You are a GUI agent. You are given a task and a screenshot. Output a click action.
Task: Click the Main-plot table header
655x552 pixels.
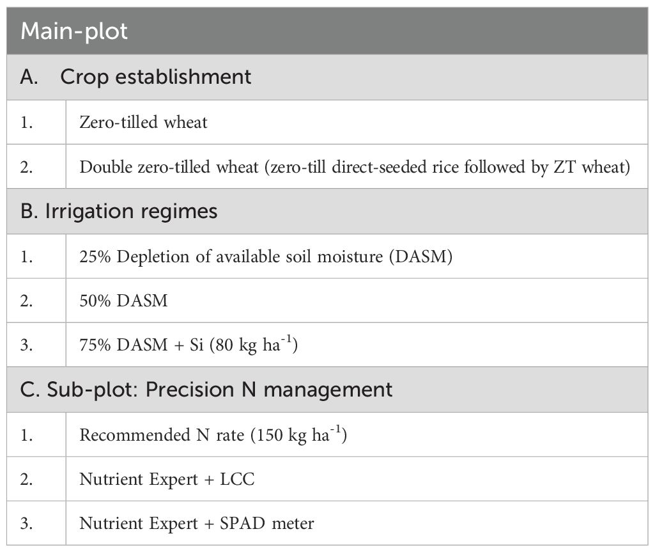pos(74,31)
